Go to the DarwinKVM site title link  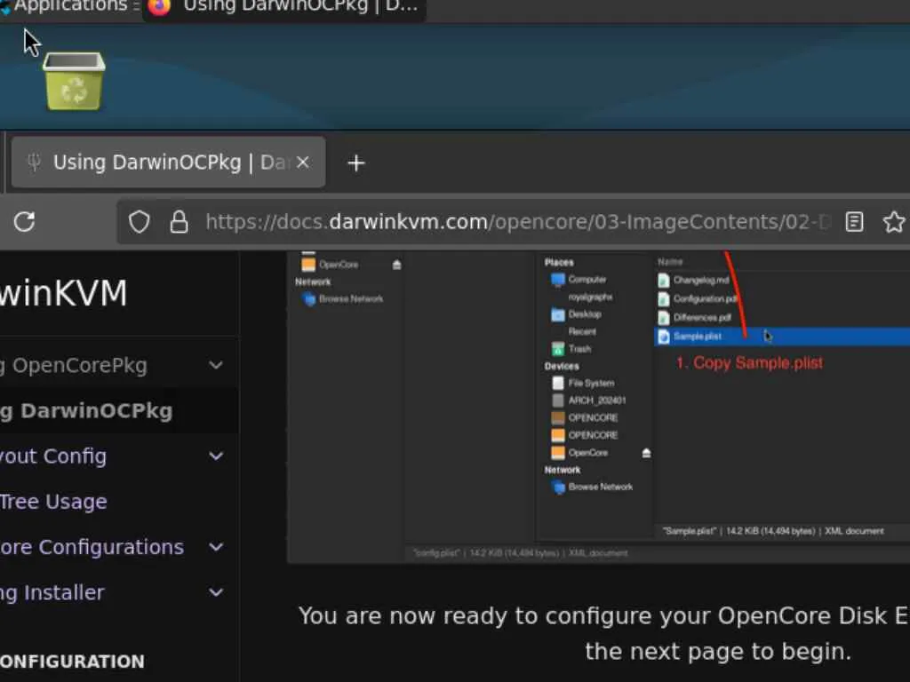63,293
